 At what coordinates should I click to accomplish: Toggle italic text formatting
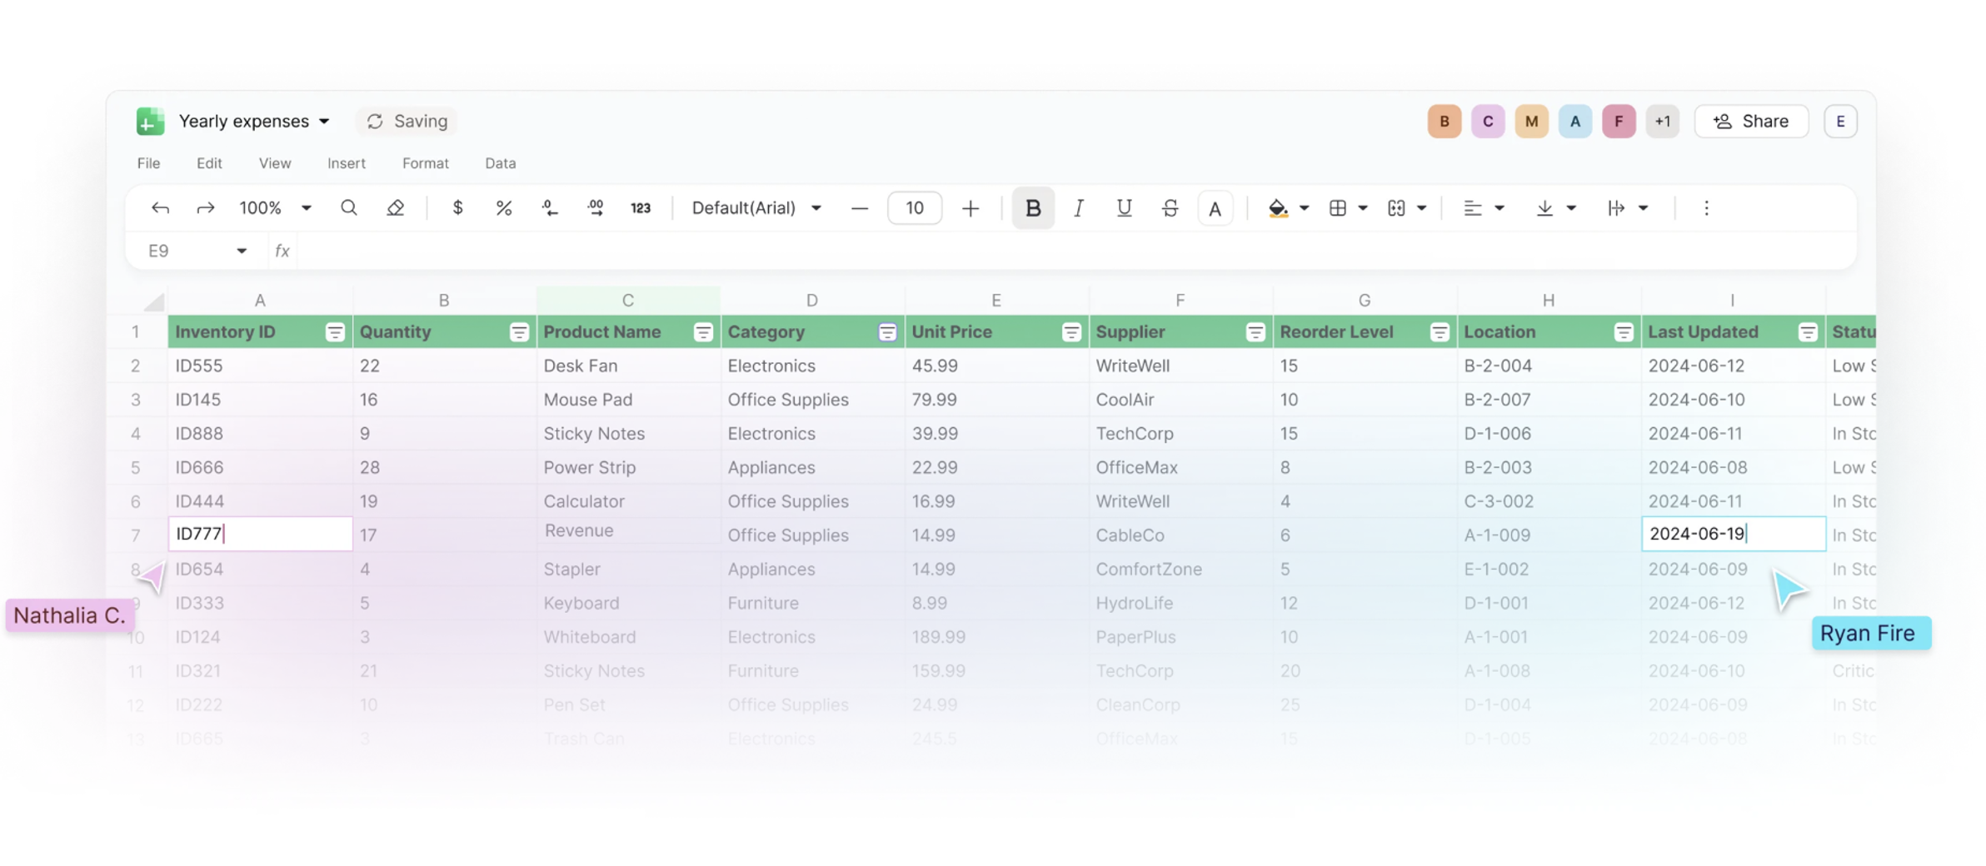pos(1079,208)
